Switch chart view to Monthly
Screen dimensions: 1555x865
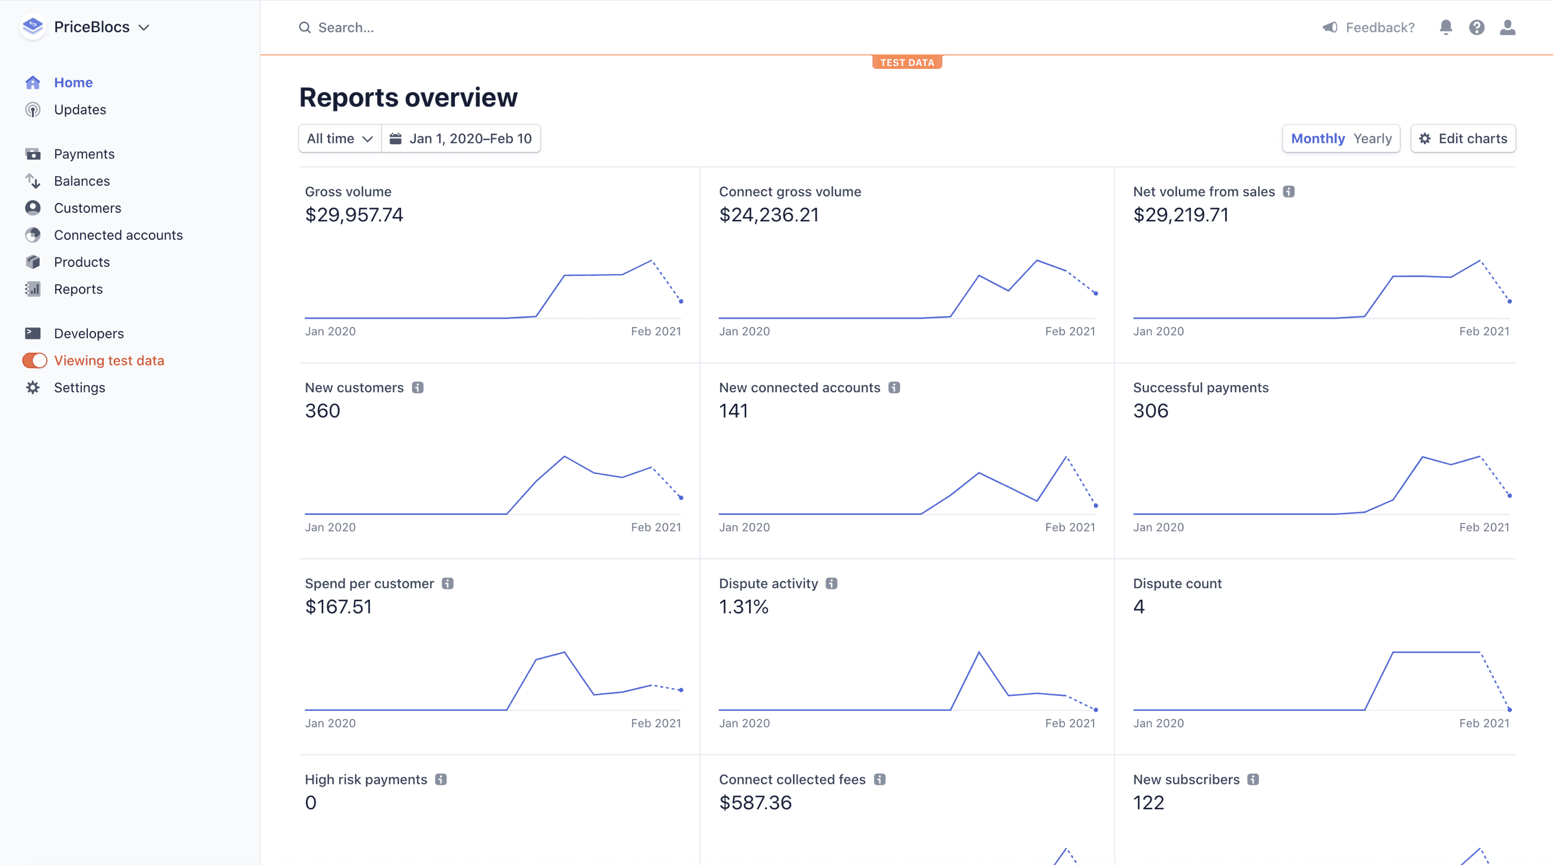[x=1318, y=138]
